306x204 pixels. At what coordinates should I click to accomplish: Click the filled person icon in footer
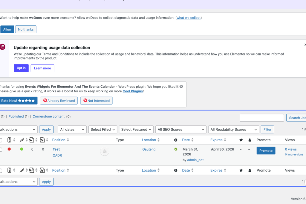[x=250, y=171]
